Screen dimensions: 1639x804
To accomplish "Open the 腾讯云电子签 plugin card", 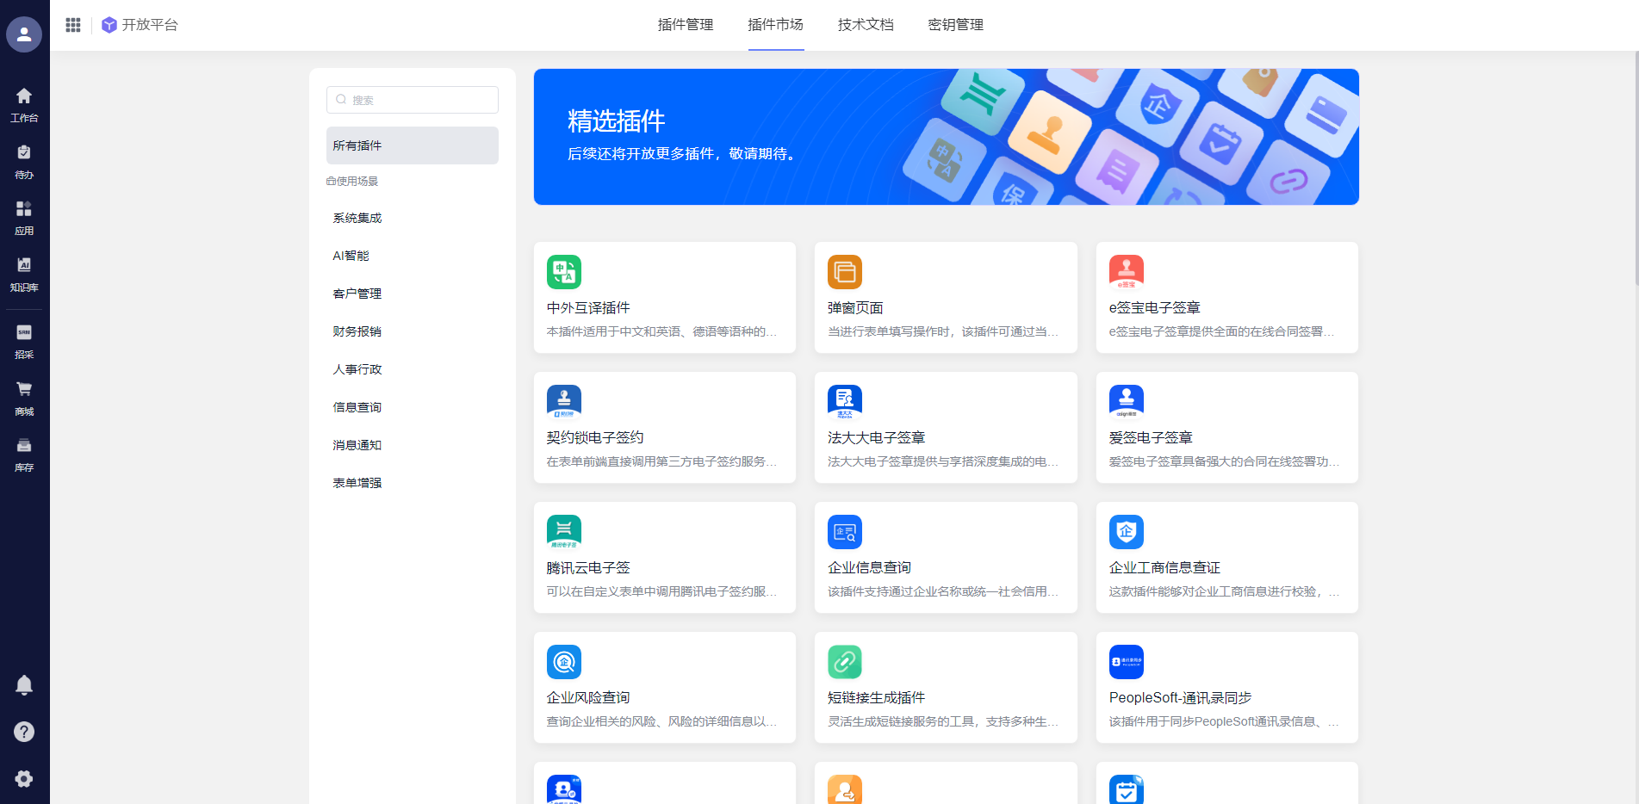I will coord(664,557).
